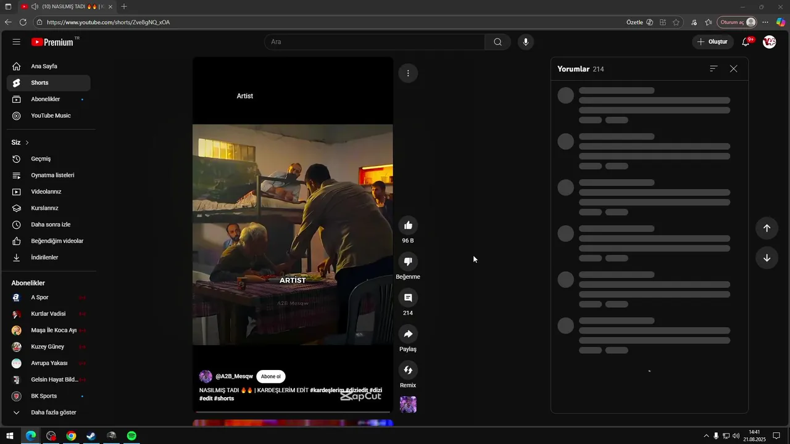Click the Oluştur create button

[x=713, y=42]
